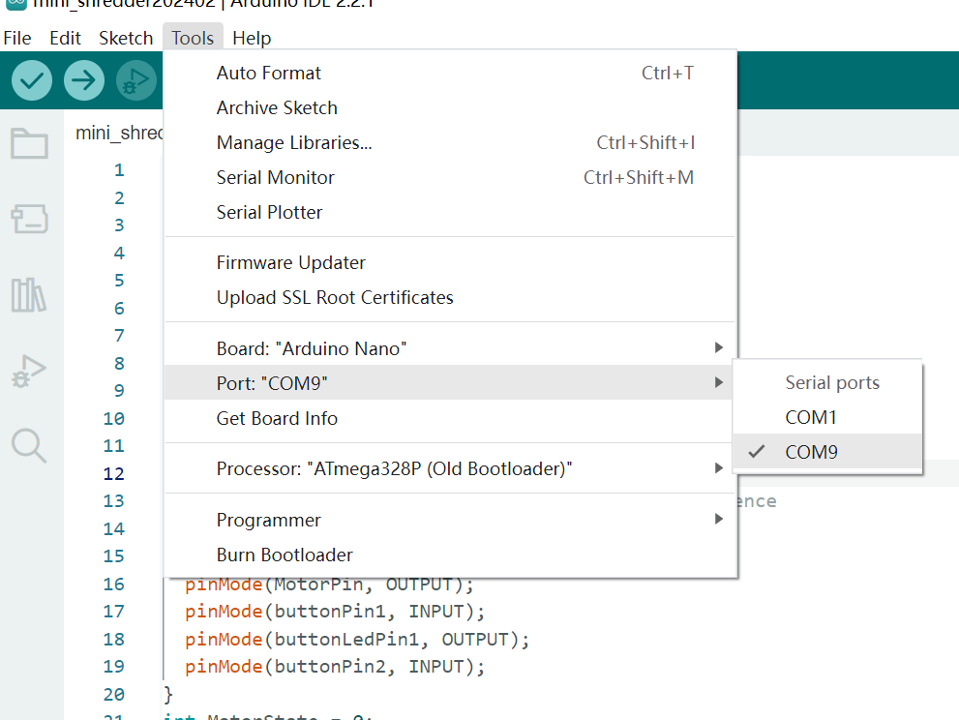Select the checked COM9 serial port
The width and height of the screenshot is (959, 720).
point(811,452)
